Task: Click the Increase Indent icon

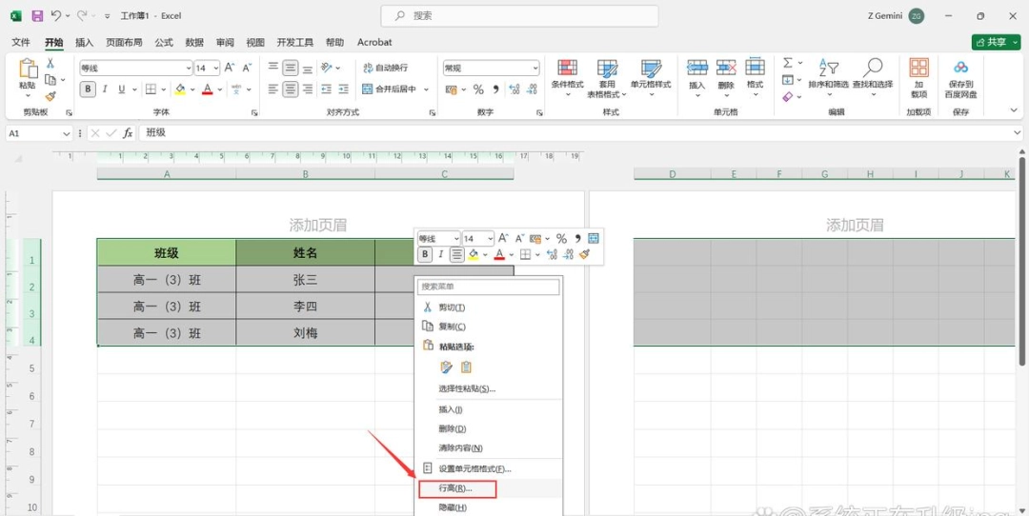Action: (x=343, y=89)
